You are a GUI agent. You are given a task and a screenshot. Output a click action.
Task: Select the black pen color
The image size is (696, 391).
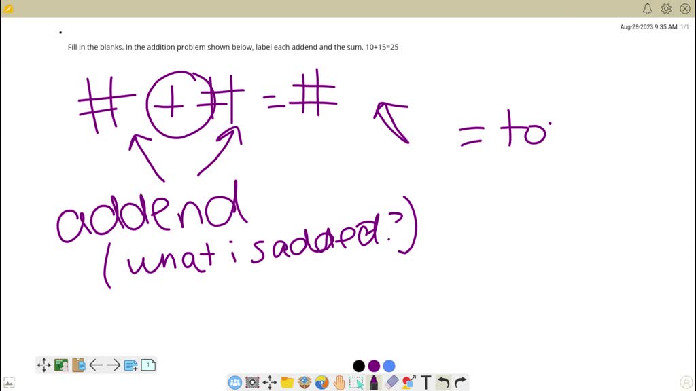[x=358, y=366]
